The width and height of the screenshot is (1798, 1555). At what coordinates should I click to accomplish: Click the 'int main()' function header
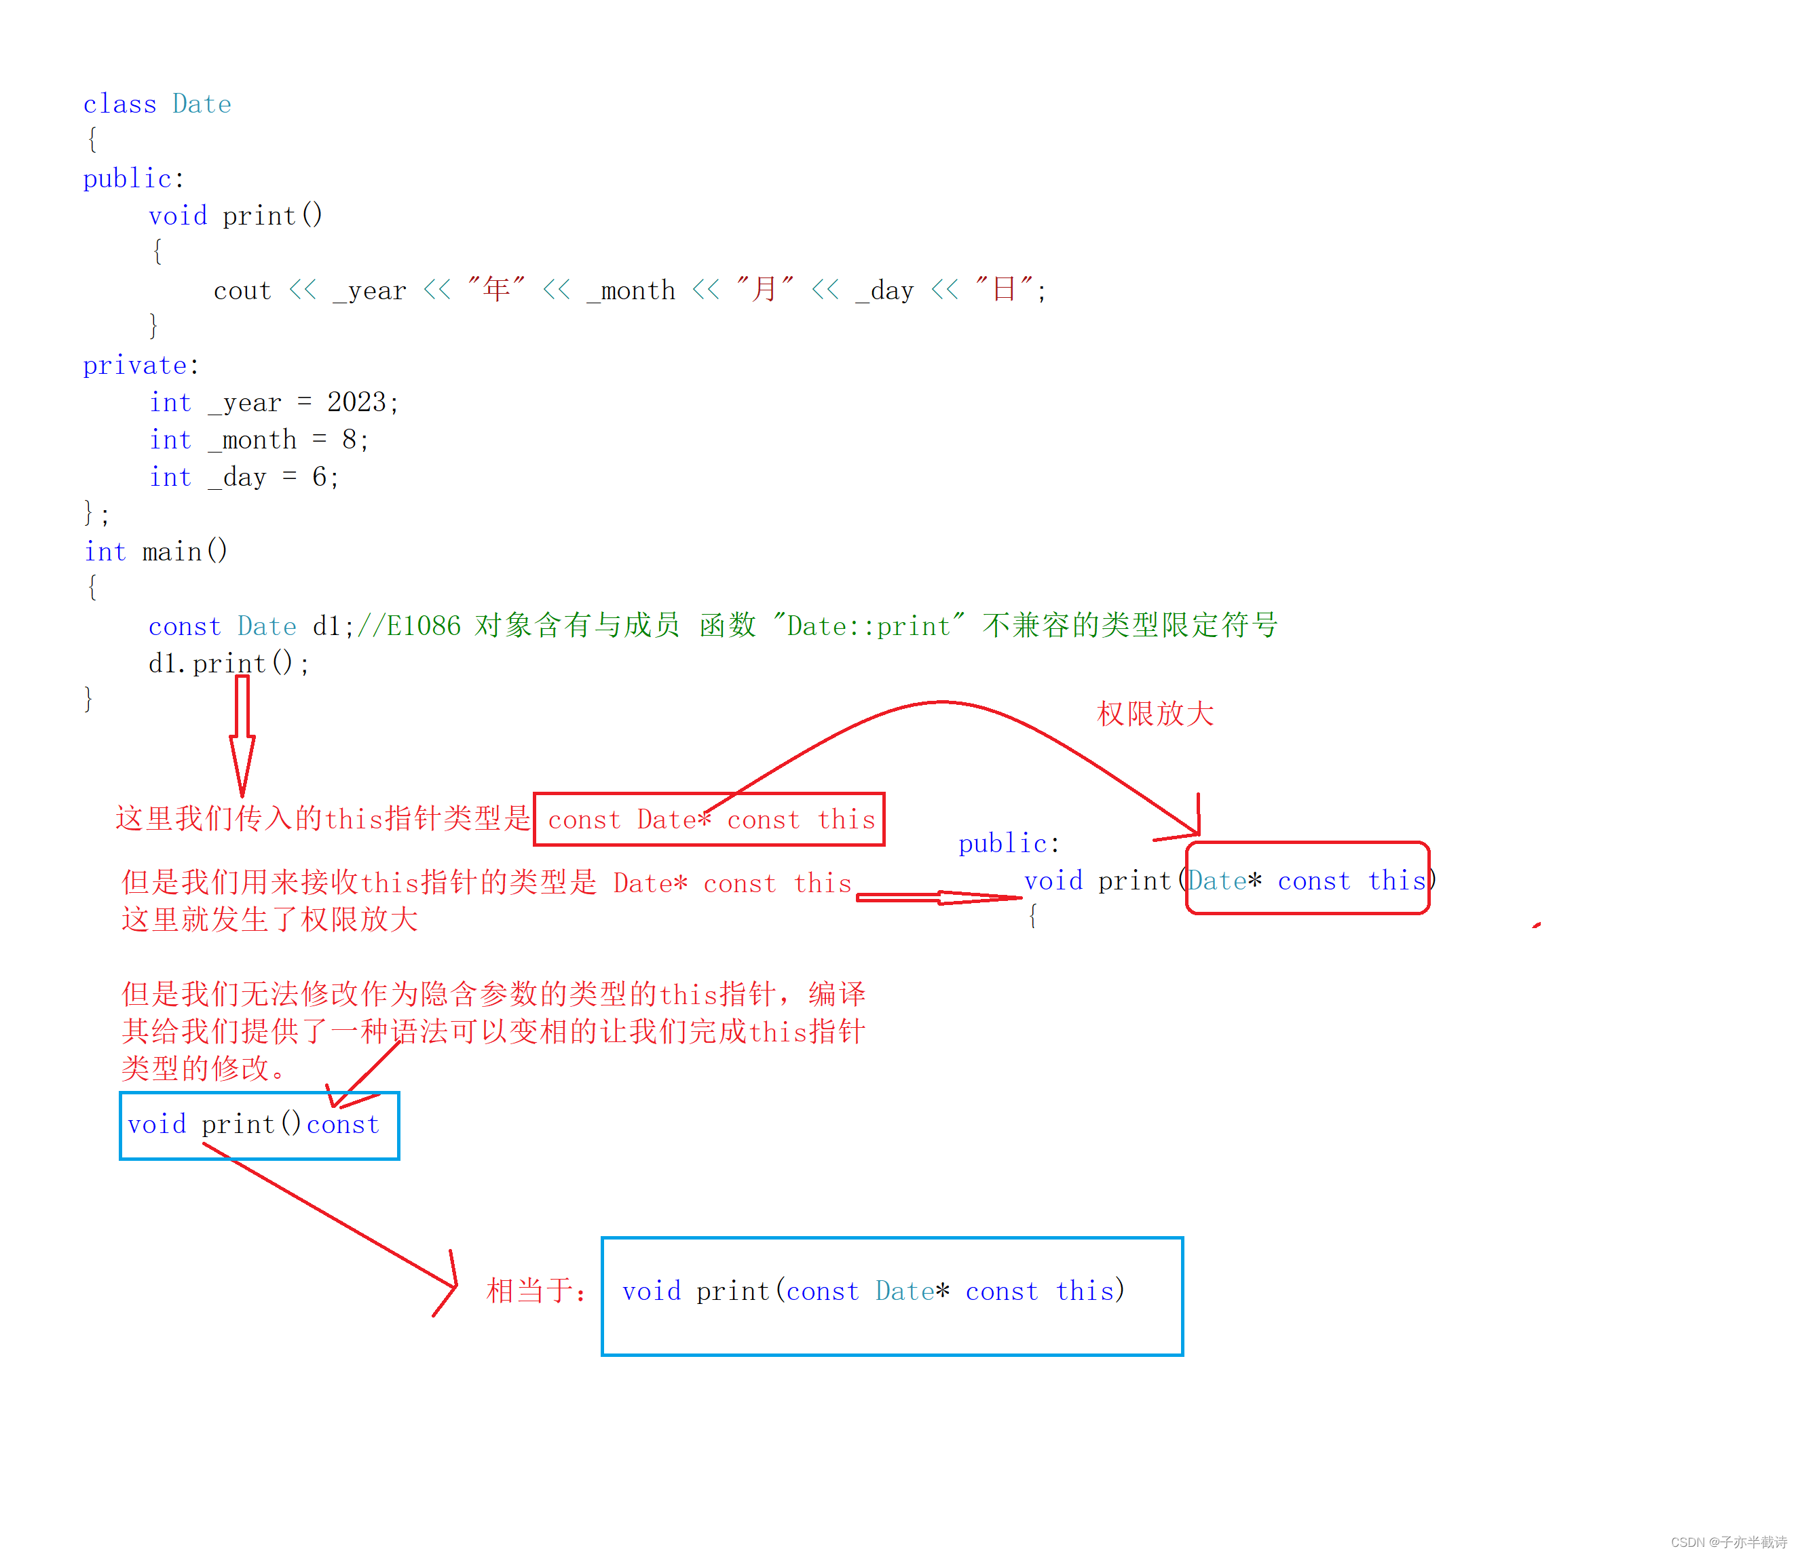tap(155, 552)
